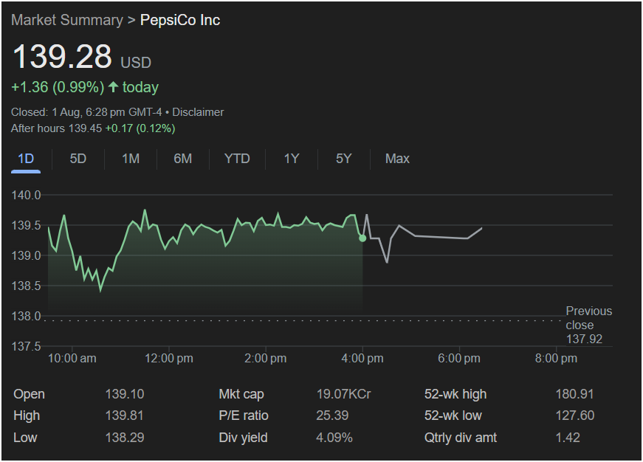Click the 2:00 pm axis label
Image resolution: width=643 pixels, height=462 pixels.
click(x=266, y=359)
